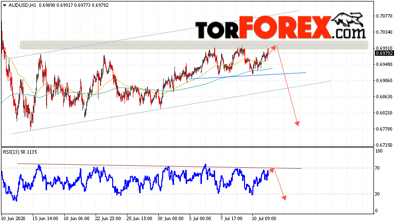Click the 0.67350 price axis label
The image size is (396, 224).
pyautogui.click(x=384, y=145)
